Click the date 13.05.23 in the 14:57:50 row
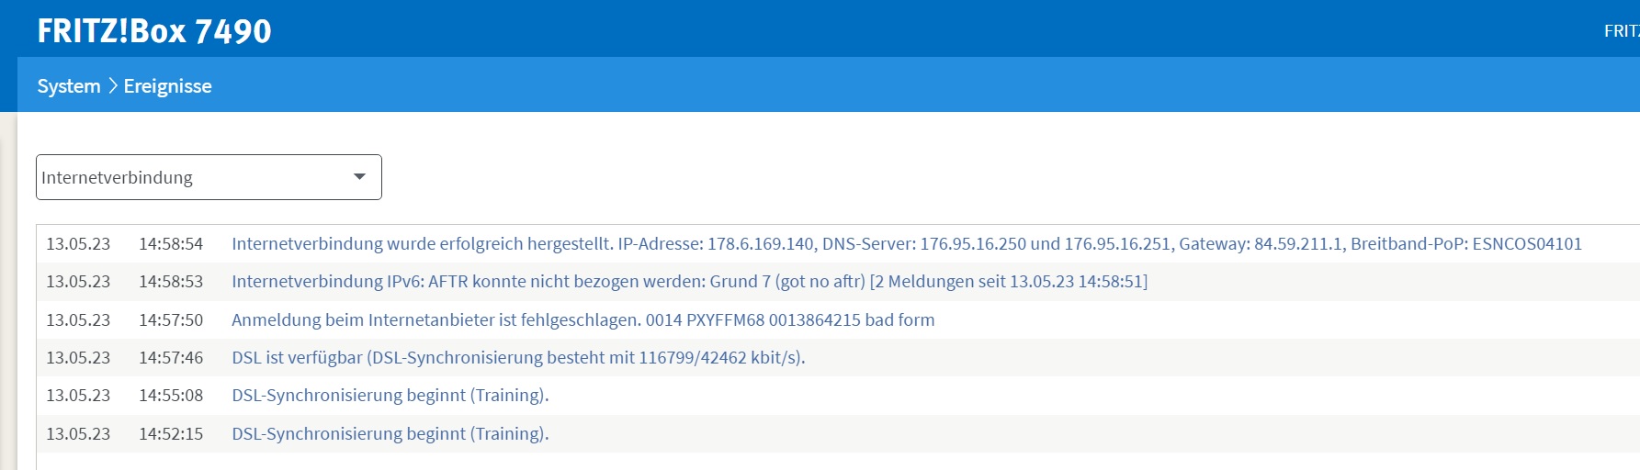Image resolution: width=1640 pixels, height=470 pixels. [x=78, y=320]
